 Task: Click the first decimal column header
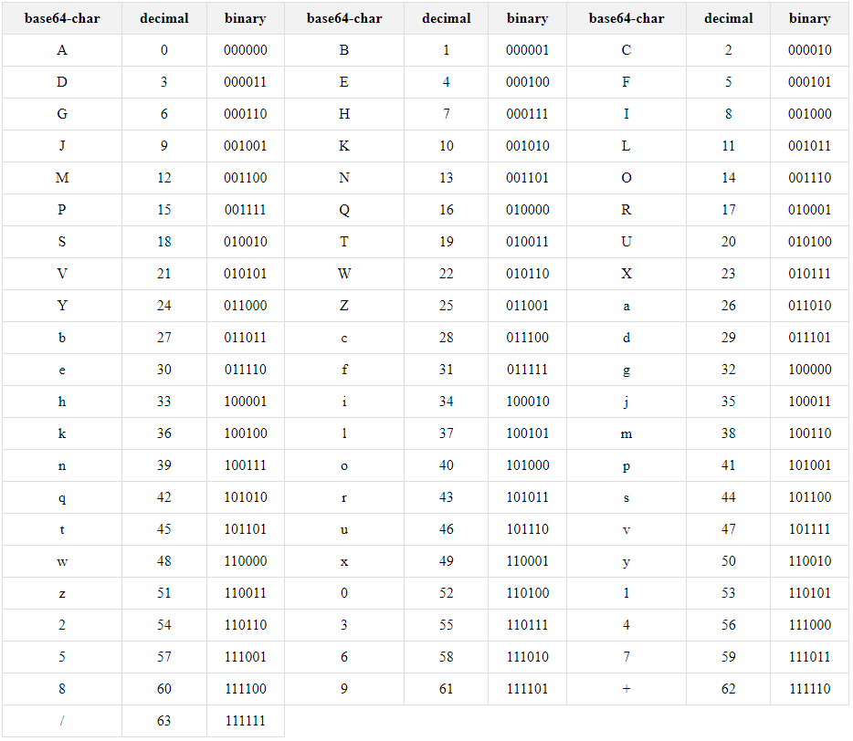tap(163, 18)
